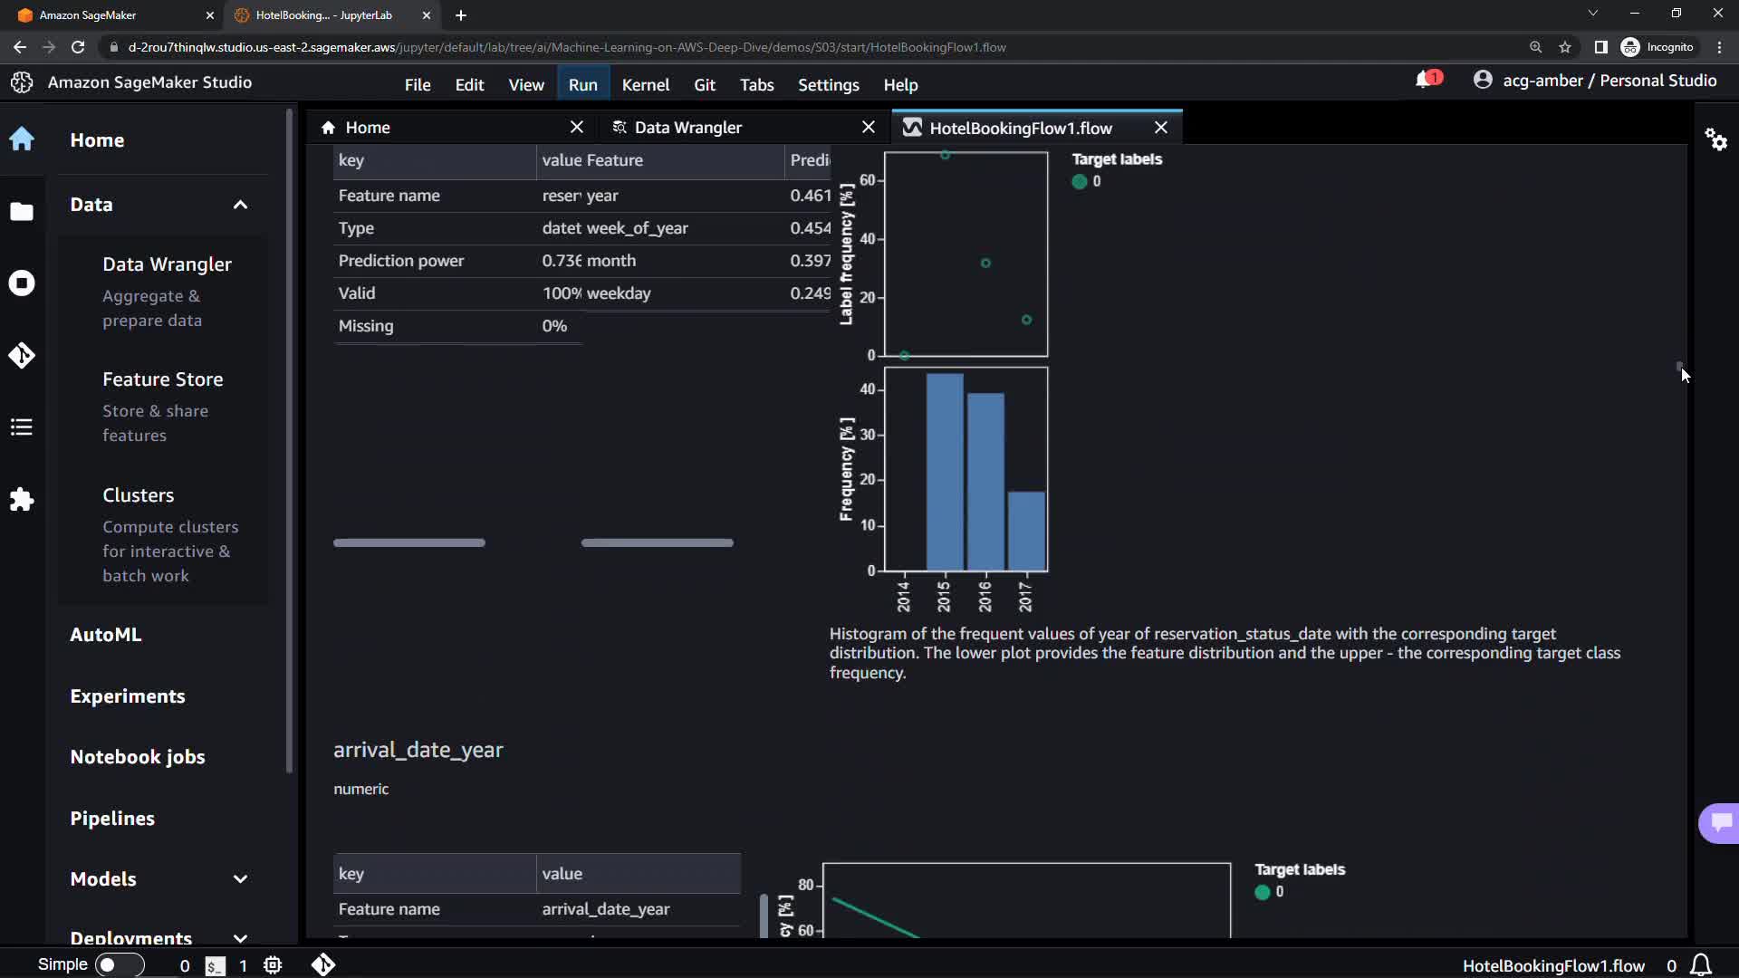Open the Kernel menu

click(x=645, y=84)
